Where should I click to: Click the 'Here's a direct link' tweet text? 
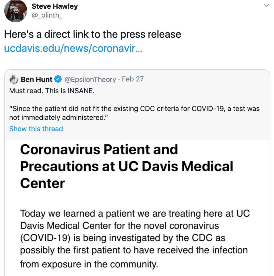coord(92,34)
